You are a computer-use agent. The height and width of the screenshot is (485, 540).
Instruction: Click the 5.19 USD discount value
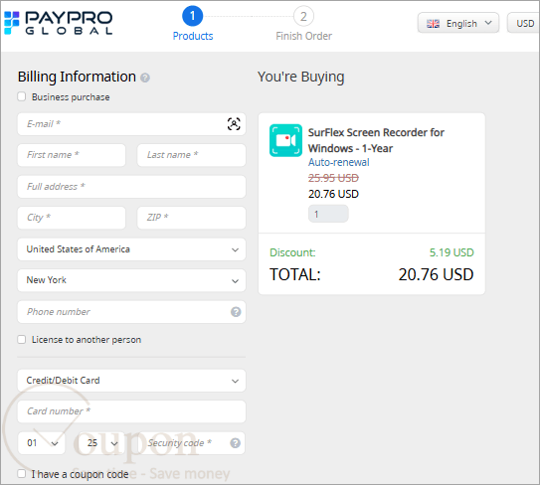point(451,252)
